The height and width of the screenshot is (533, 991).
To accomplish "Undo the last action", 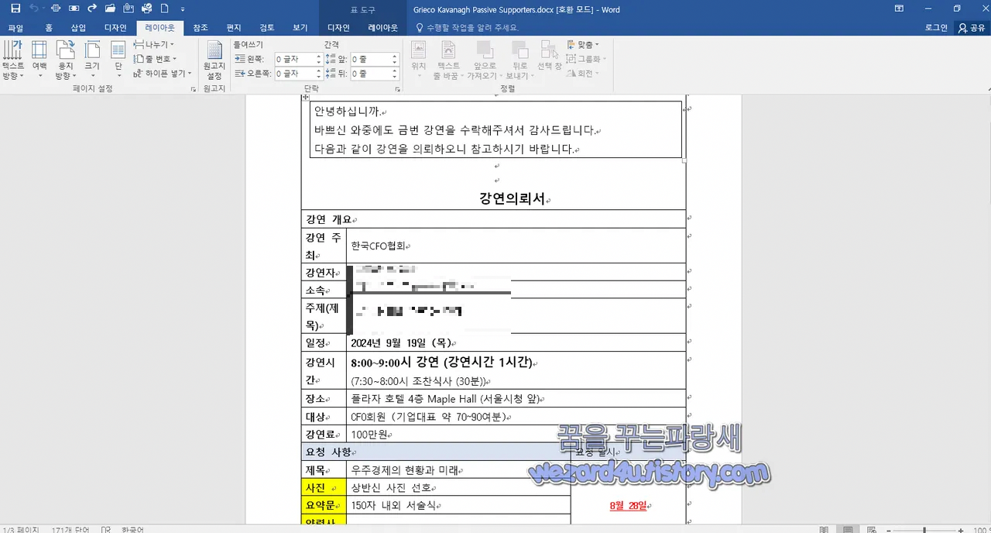I will 34,9.
